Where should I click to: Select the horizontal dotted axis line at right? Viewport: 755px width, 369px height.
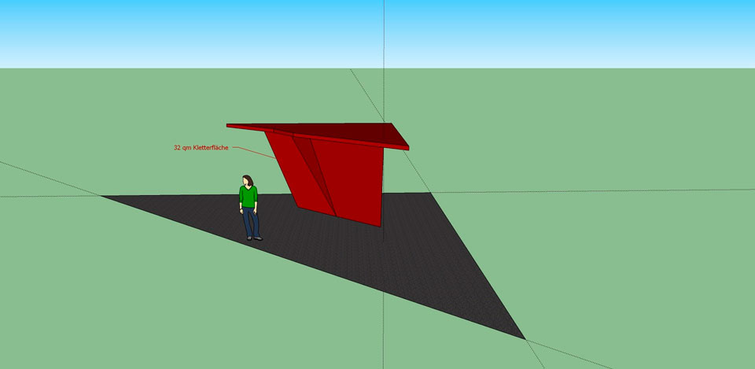coord(590,191)
